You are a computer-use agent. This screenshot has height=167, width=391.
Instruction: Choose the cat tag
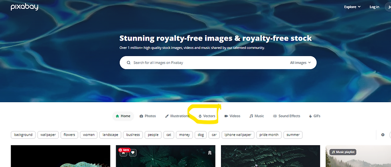pyautogui.click(x=169, y=135)
